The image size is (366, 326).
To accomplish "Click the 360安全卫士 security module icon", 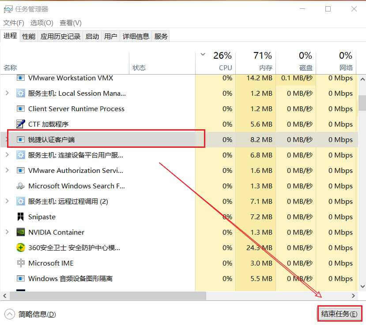I will tap(21, 247).
